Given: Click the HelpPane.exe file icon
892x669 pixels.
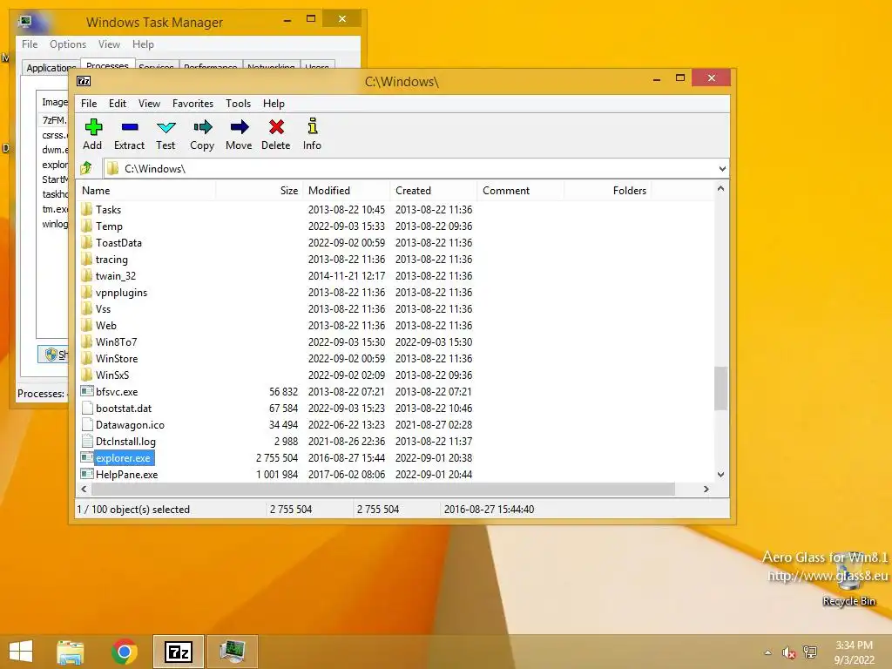Looking at the screenshot, I should (x=87, y=474).
